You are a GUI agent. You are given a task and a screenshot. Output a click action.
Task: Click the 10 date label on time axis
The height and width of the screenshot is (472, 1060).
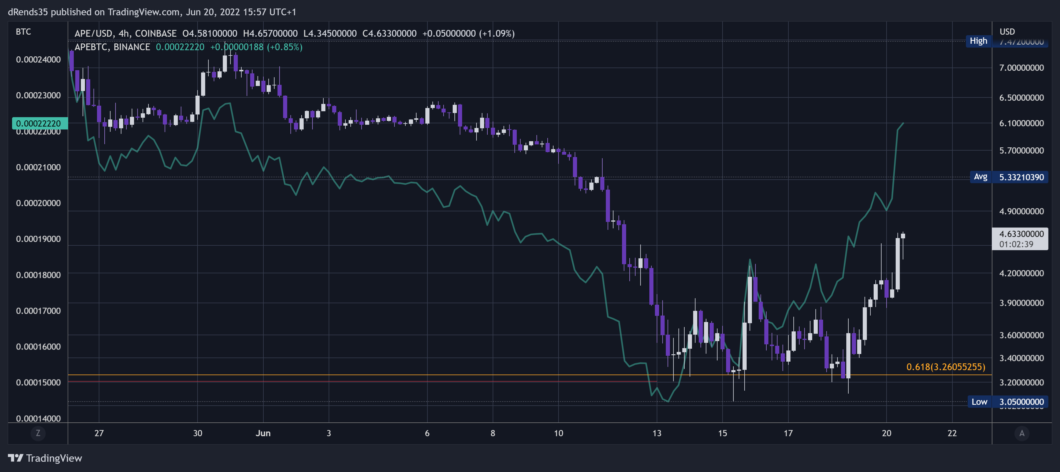(558, 433)
